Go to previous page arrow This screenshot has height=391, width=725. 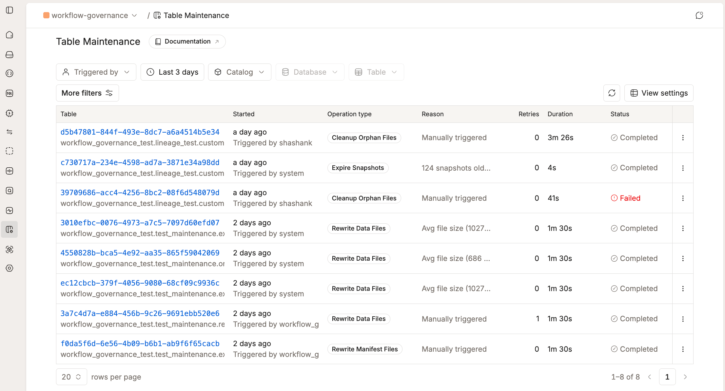650,377
